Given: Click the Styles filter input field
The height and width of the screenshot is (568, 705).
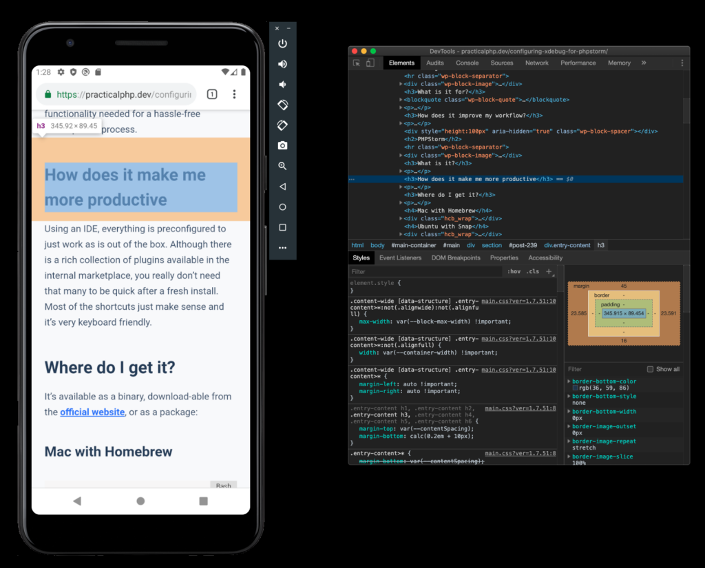Looking at the screenshot, I should 425,272.
